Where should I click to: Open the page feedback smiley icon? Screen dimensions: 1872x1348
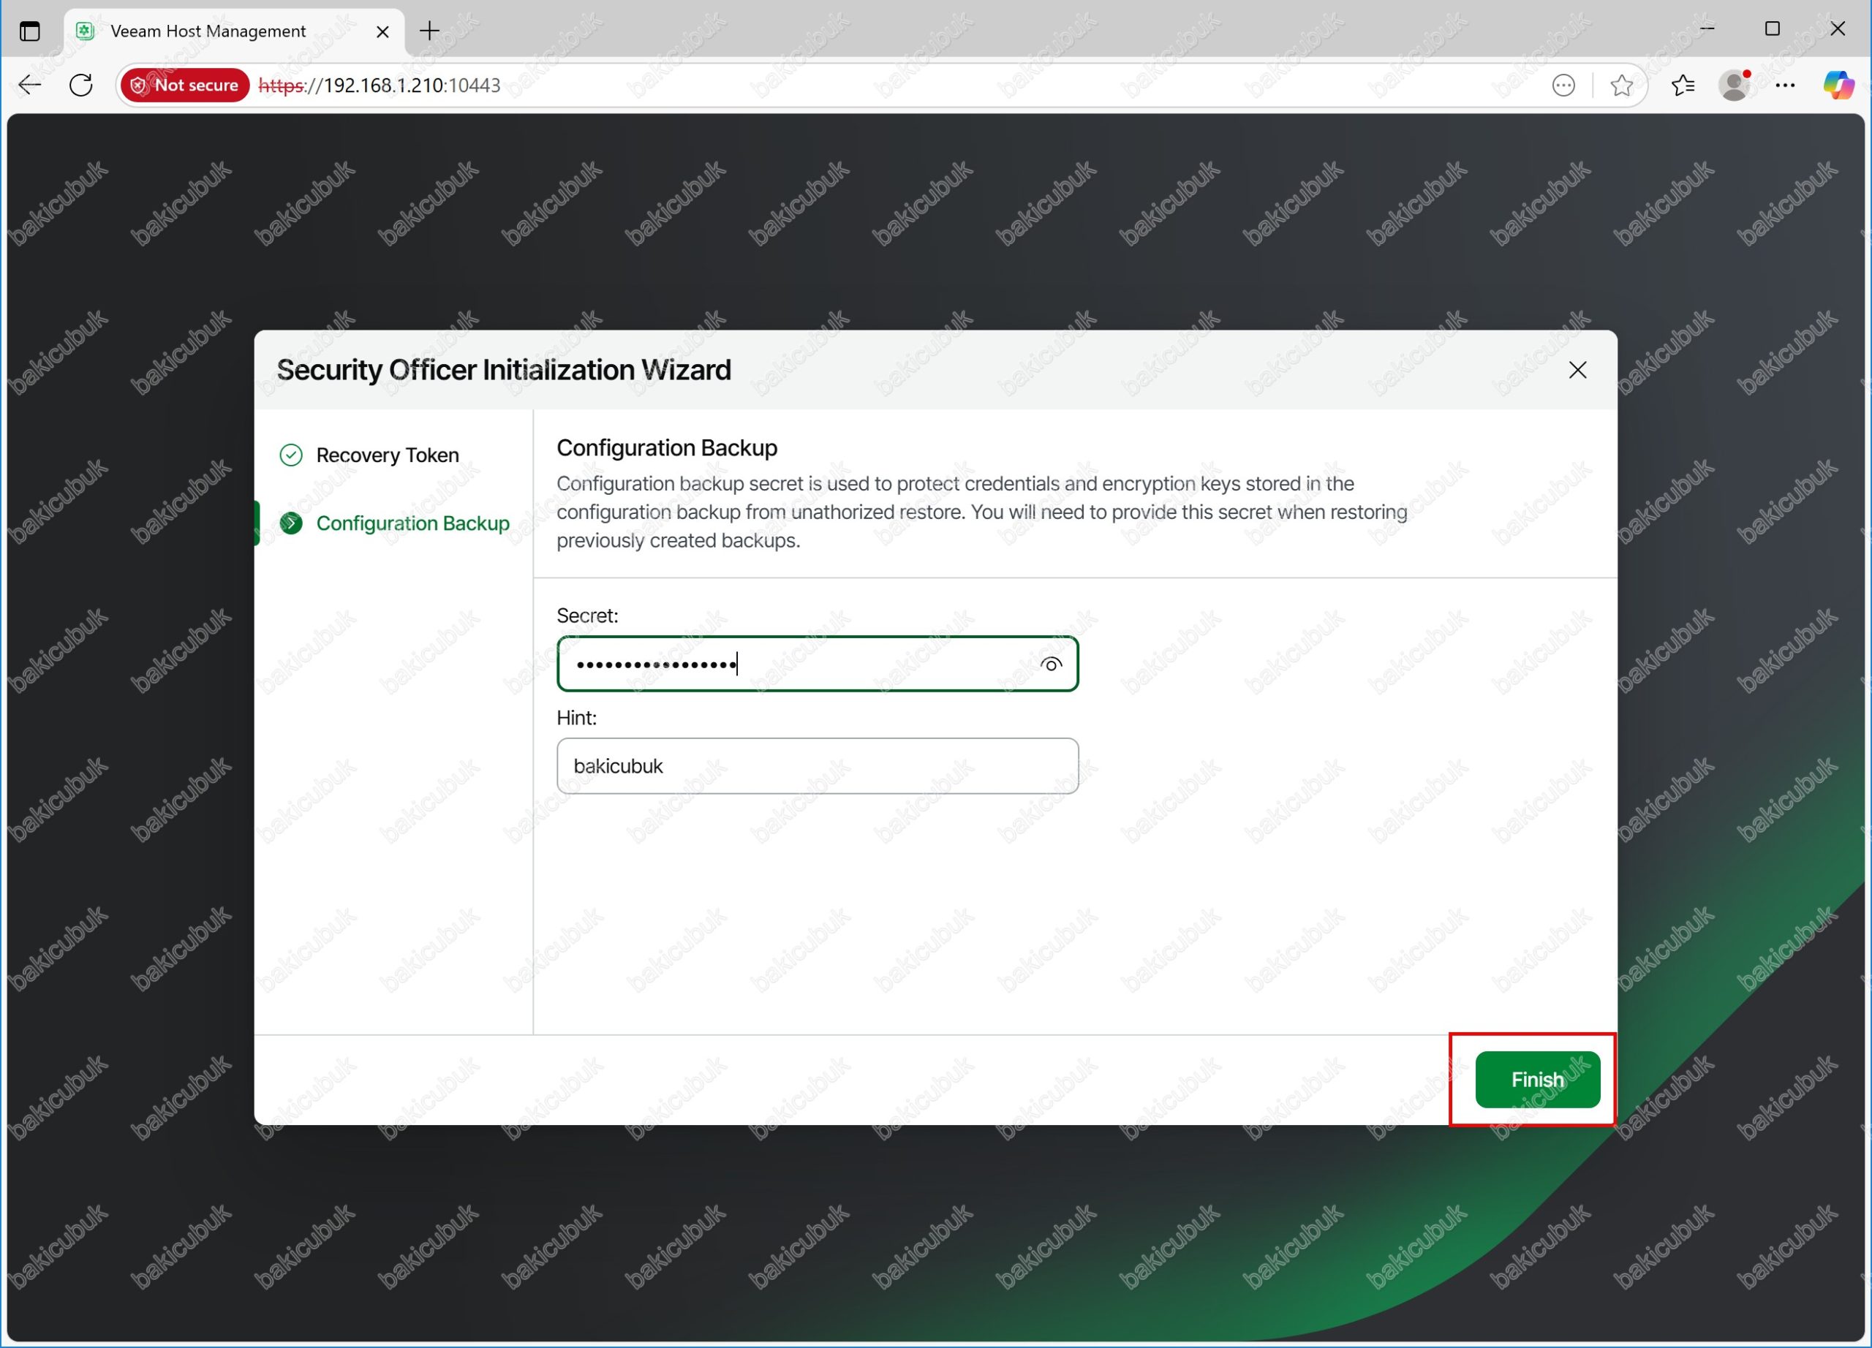(1563, 85)
